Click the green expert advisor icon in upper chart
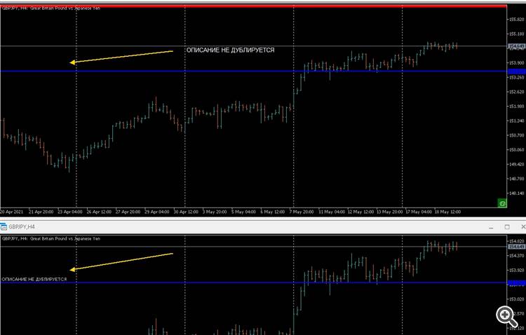Viewport: 526px width, 335px height. pos(502,203)
